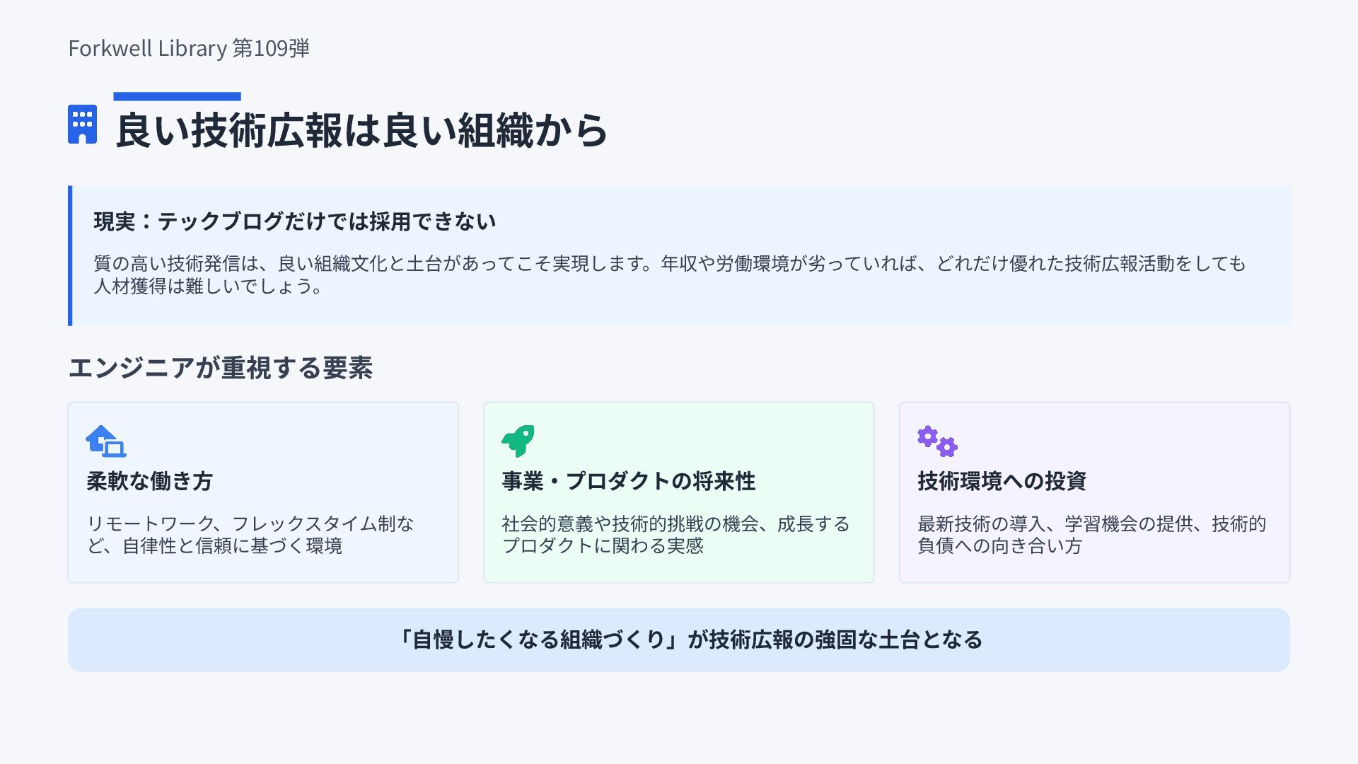Select the "柔軟な働き方" card title

coord(150,481)
